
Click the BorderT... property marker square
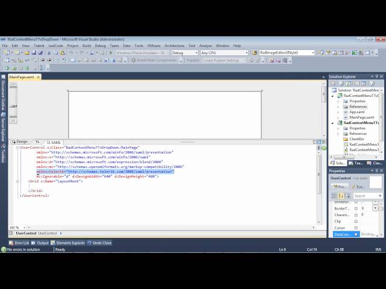pos(356,208)
